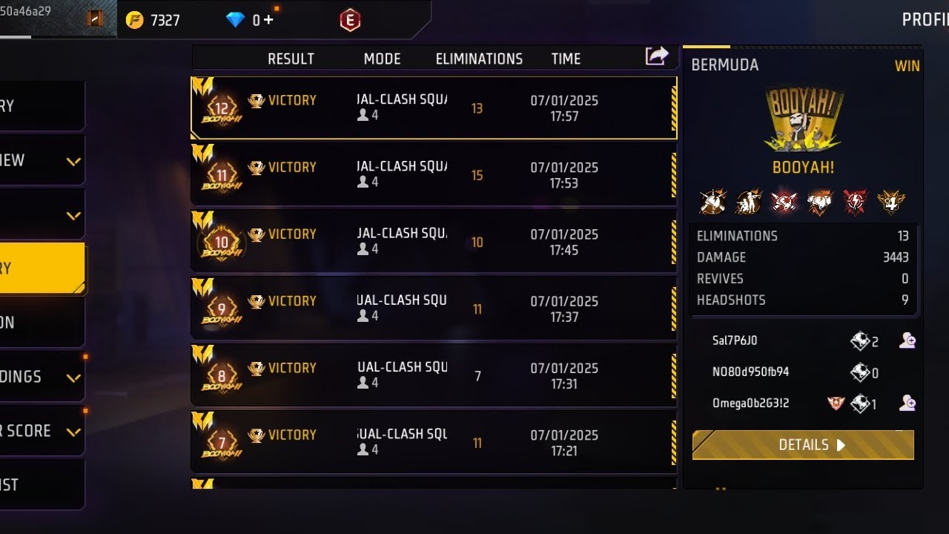Open the sidebar tab ending in "ON"
This screenshot has height=534, width=949.
41,323
